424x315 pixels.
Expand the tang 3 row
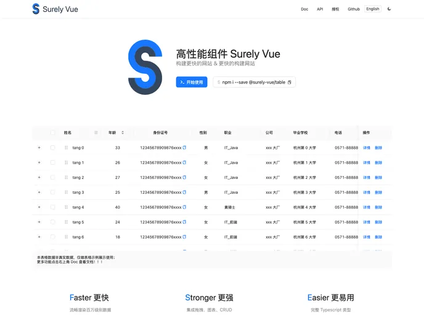coord(39,192)
